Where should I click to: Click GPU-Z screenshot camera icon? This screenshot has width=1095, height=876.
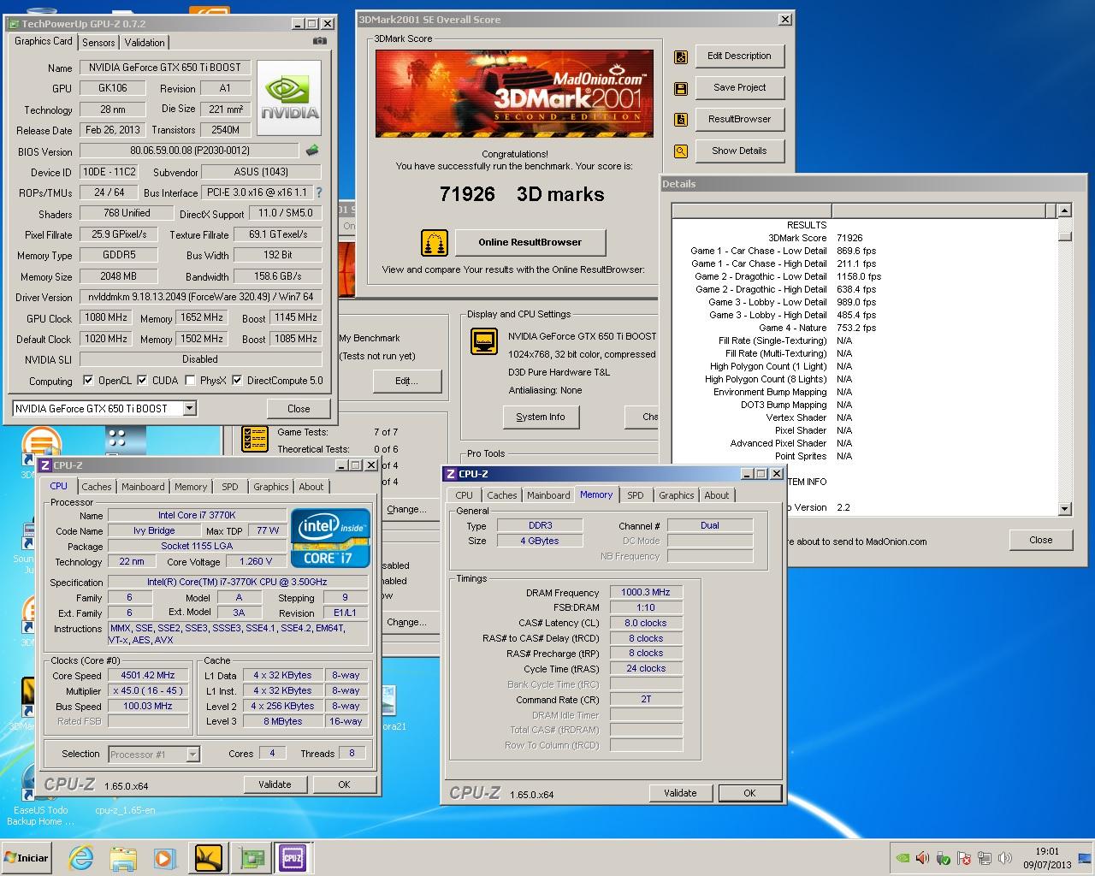tap(319, 41)
